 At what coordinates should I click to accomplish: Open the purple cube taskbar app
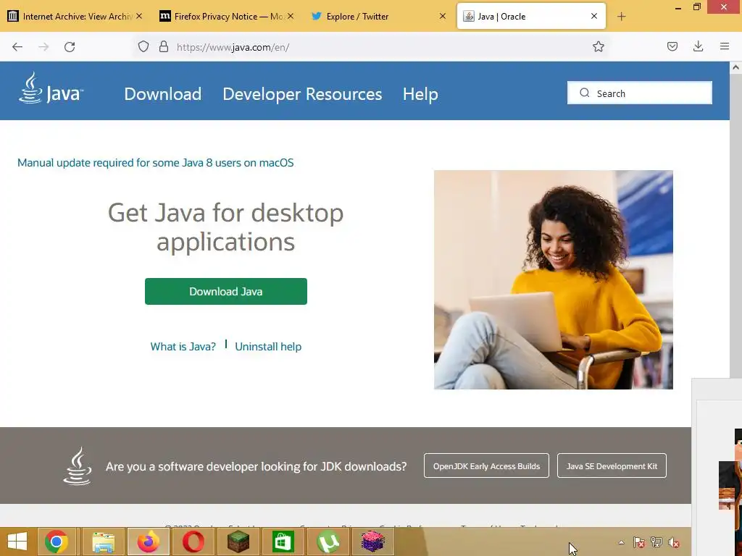point(373,542)
